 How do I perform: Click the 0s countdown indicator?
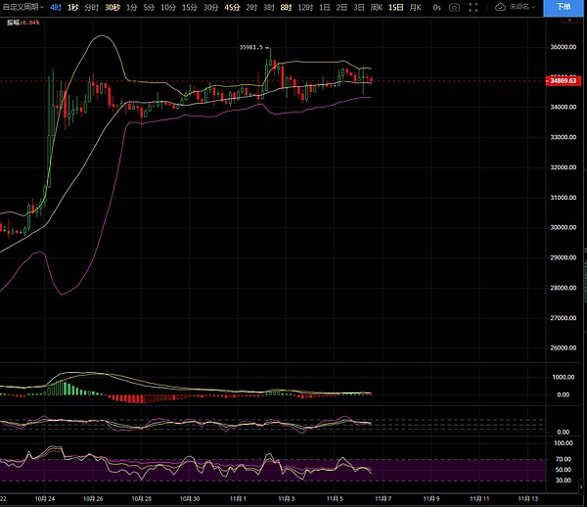[x=436, y=7]
